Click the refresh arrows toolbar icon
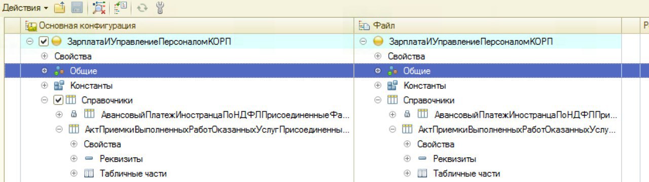 click(x=142, y=8)
